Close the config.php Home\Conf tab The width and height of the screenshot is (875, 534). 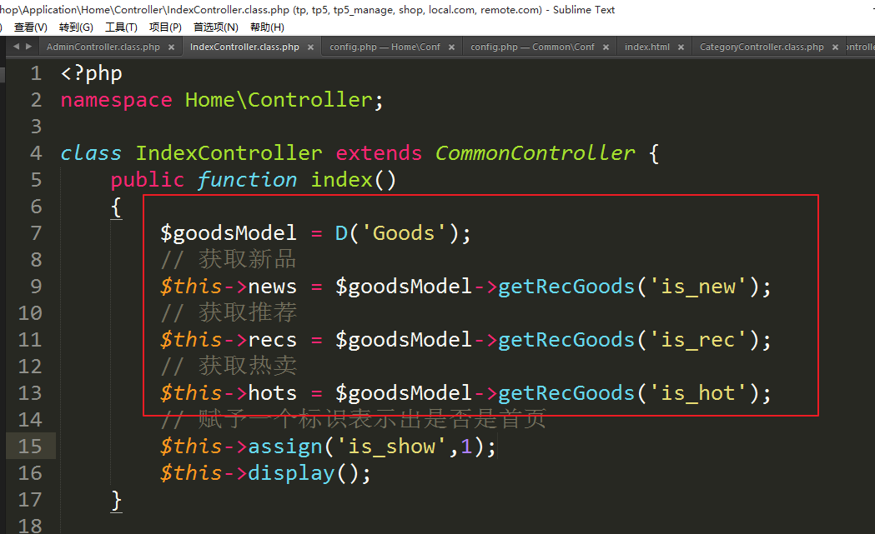(x=451, y=47)
